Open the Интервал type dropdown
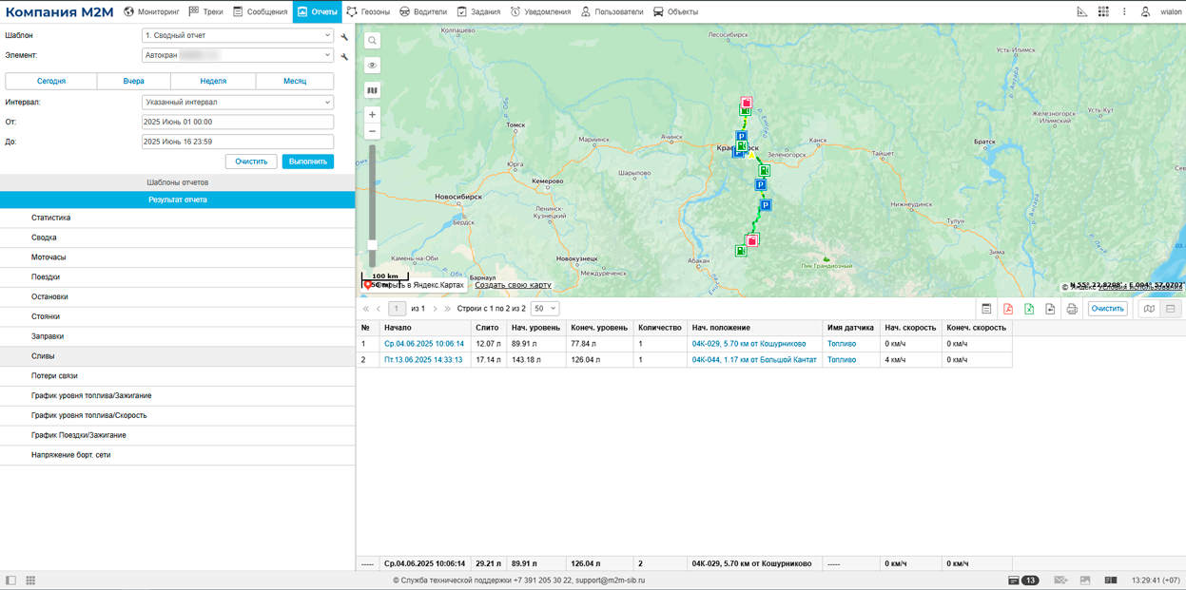 pos(238,102)
